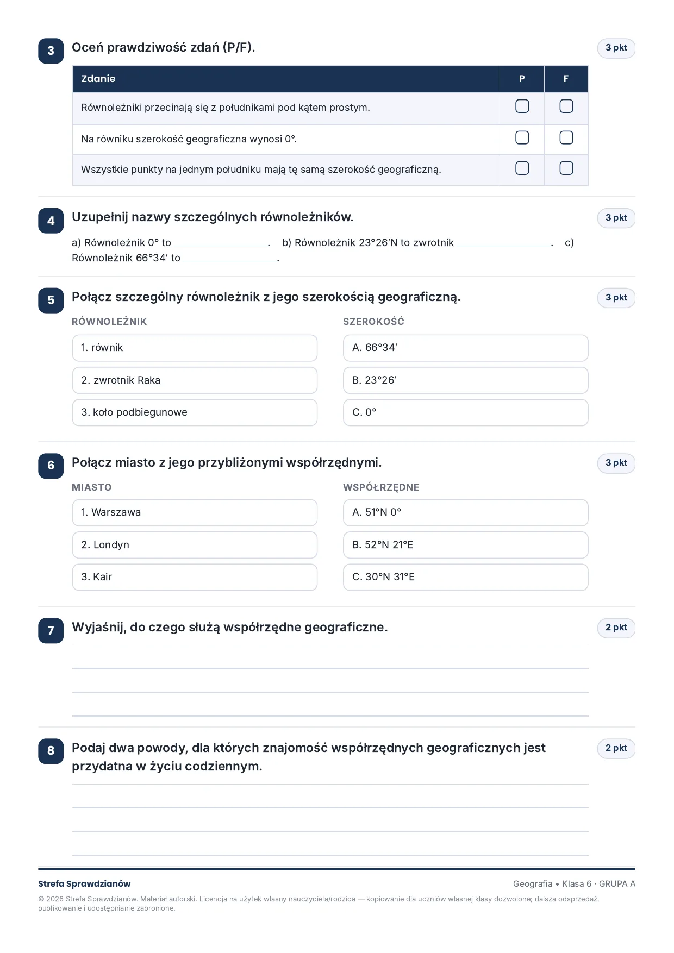This screenshot has width=674, height=953.
Task: Click the question 7 number badge
Action: (x=51, y=630)
